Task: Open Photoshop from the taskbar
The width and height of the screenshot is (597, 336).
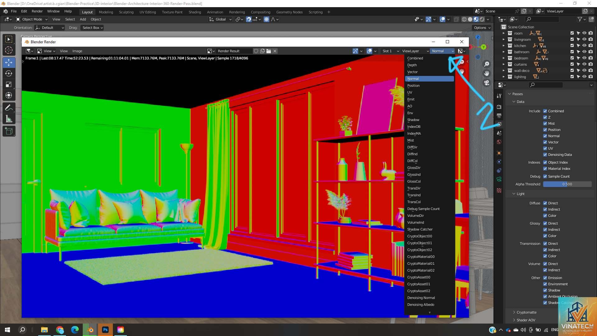Action: (105, 329)
